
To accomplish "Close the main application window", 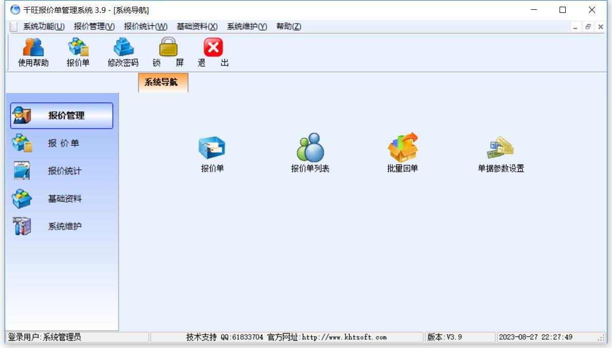I will pyautogui.click(x=592, y=10).
